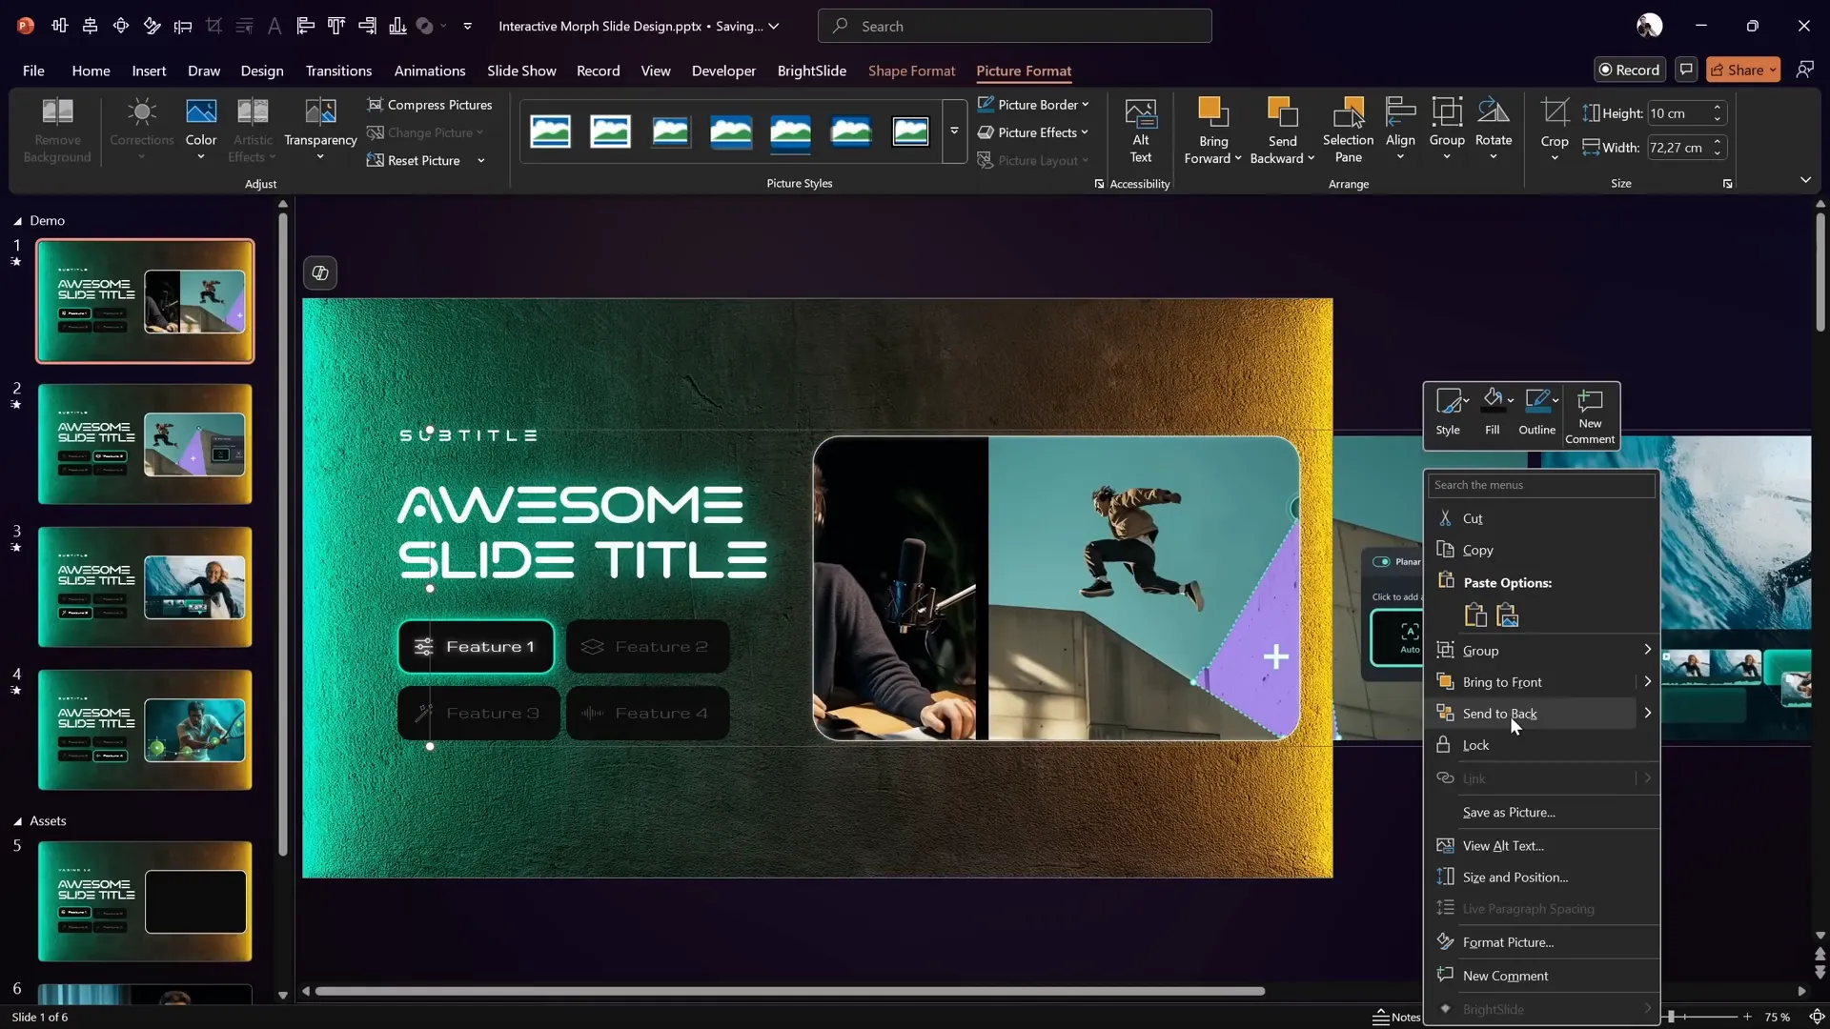The width and height of the screenshot is (1830, 1029).
Task: Open Rotate objects menu
Action: click(x=1494, y=131)
